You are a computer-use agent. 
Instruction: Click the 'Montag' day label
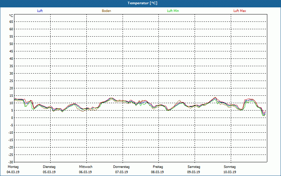click(x=13, y=167)
